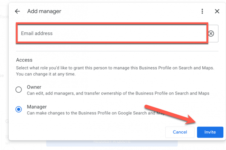Open the three-dot more options menu
Screen dimensions: 226x150
pyautogui.click(x=202, y=11)
